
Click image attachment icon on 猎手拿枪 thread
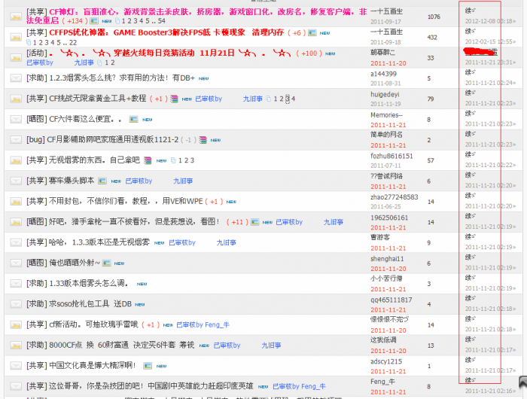coord(255,222)
